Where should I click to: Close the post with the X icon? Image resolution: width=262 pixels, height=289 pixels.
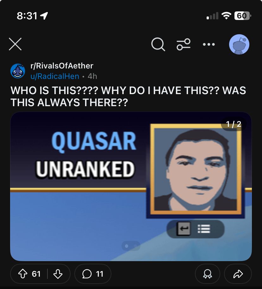[x=15, y=44]
